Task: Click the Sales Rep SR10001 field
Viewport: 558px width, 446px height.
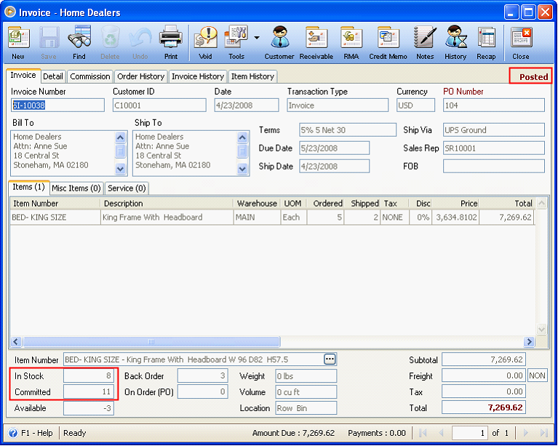Action: [493, 148]
